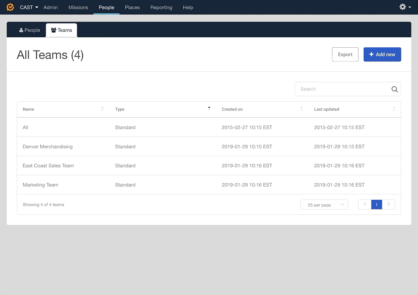
Task: Go to next page arrow
Action: pyautogui.click(x=389, y=204)
